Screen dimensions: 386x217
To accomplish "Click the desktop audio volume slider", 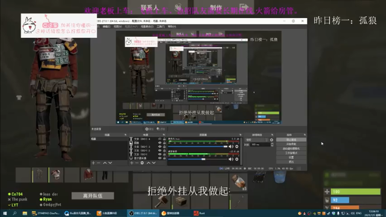I will [198, 159].
